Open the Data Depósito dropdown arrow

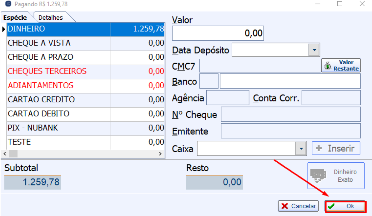[314, 50]
